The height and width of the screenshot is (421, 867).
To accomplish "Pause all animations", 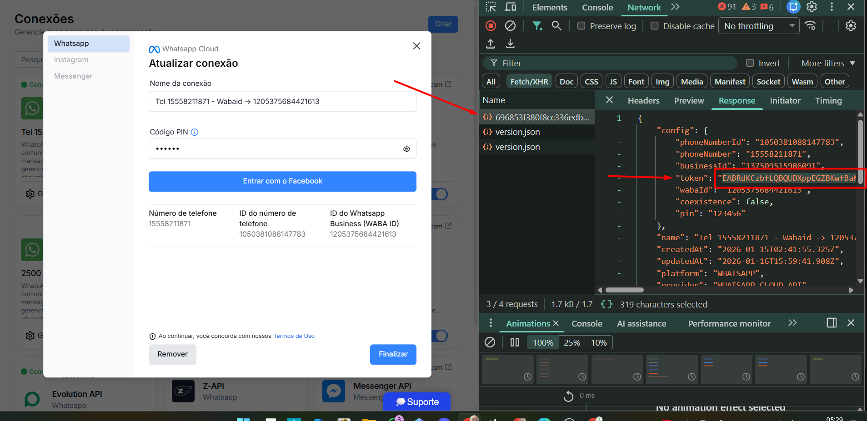I will [515, 342].
